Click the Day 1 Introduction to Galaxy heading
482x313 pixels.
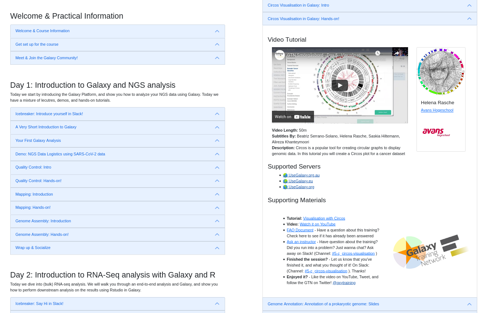[x=93, y=85]
